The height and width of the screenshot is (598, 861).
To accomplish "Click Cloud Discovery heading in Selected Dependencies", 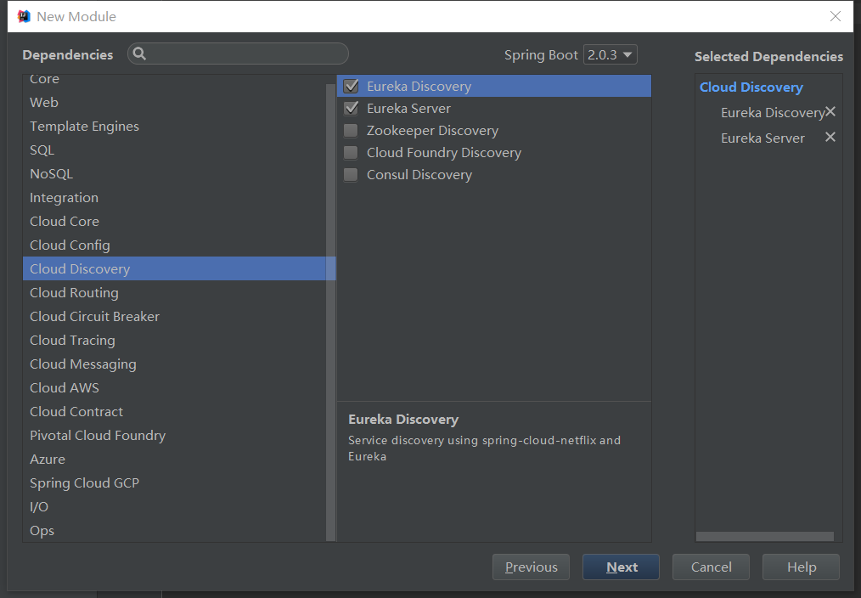I will 751,87.
